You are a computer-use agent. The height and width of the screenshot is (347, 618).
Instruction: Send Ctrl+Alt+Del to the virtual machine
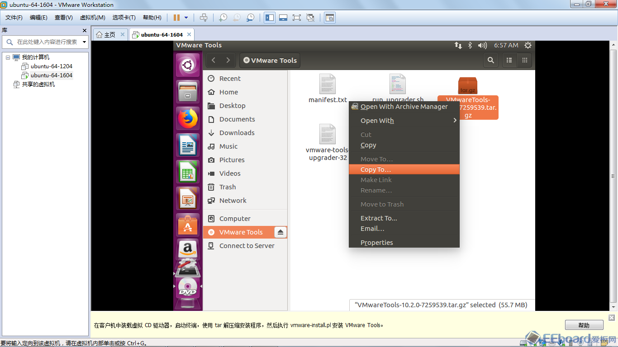(204, 18)
